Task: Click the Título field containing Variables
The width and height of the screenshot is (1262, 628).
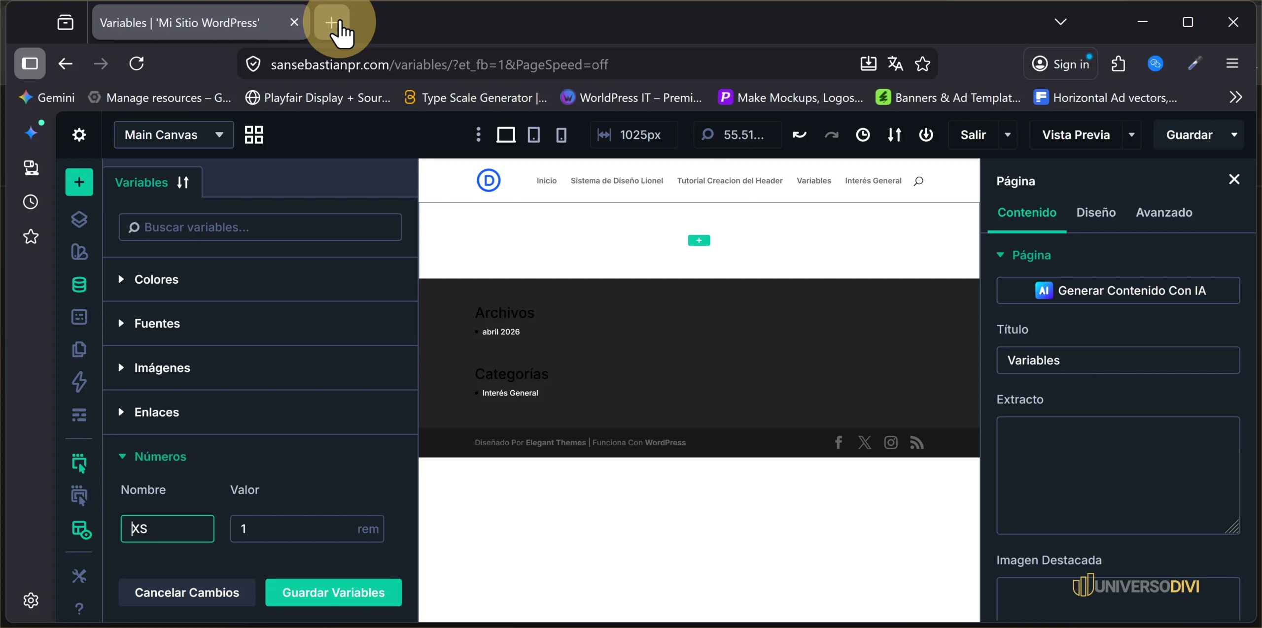Action: coord(1118,360)
